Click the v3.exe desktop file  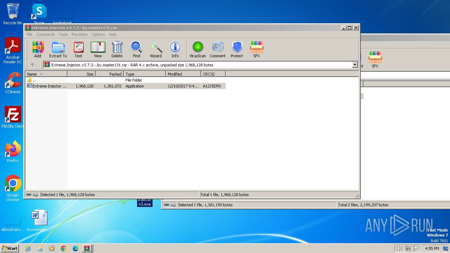coord(144,202)
